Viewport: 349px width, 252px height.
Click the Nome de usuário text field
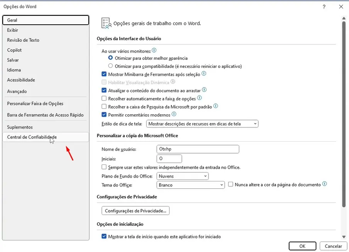tap(198, 149)
